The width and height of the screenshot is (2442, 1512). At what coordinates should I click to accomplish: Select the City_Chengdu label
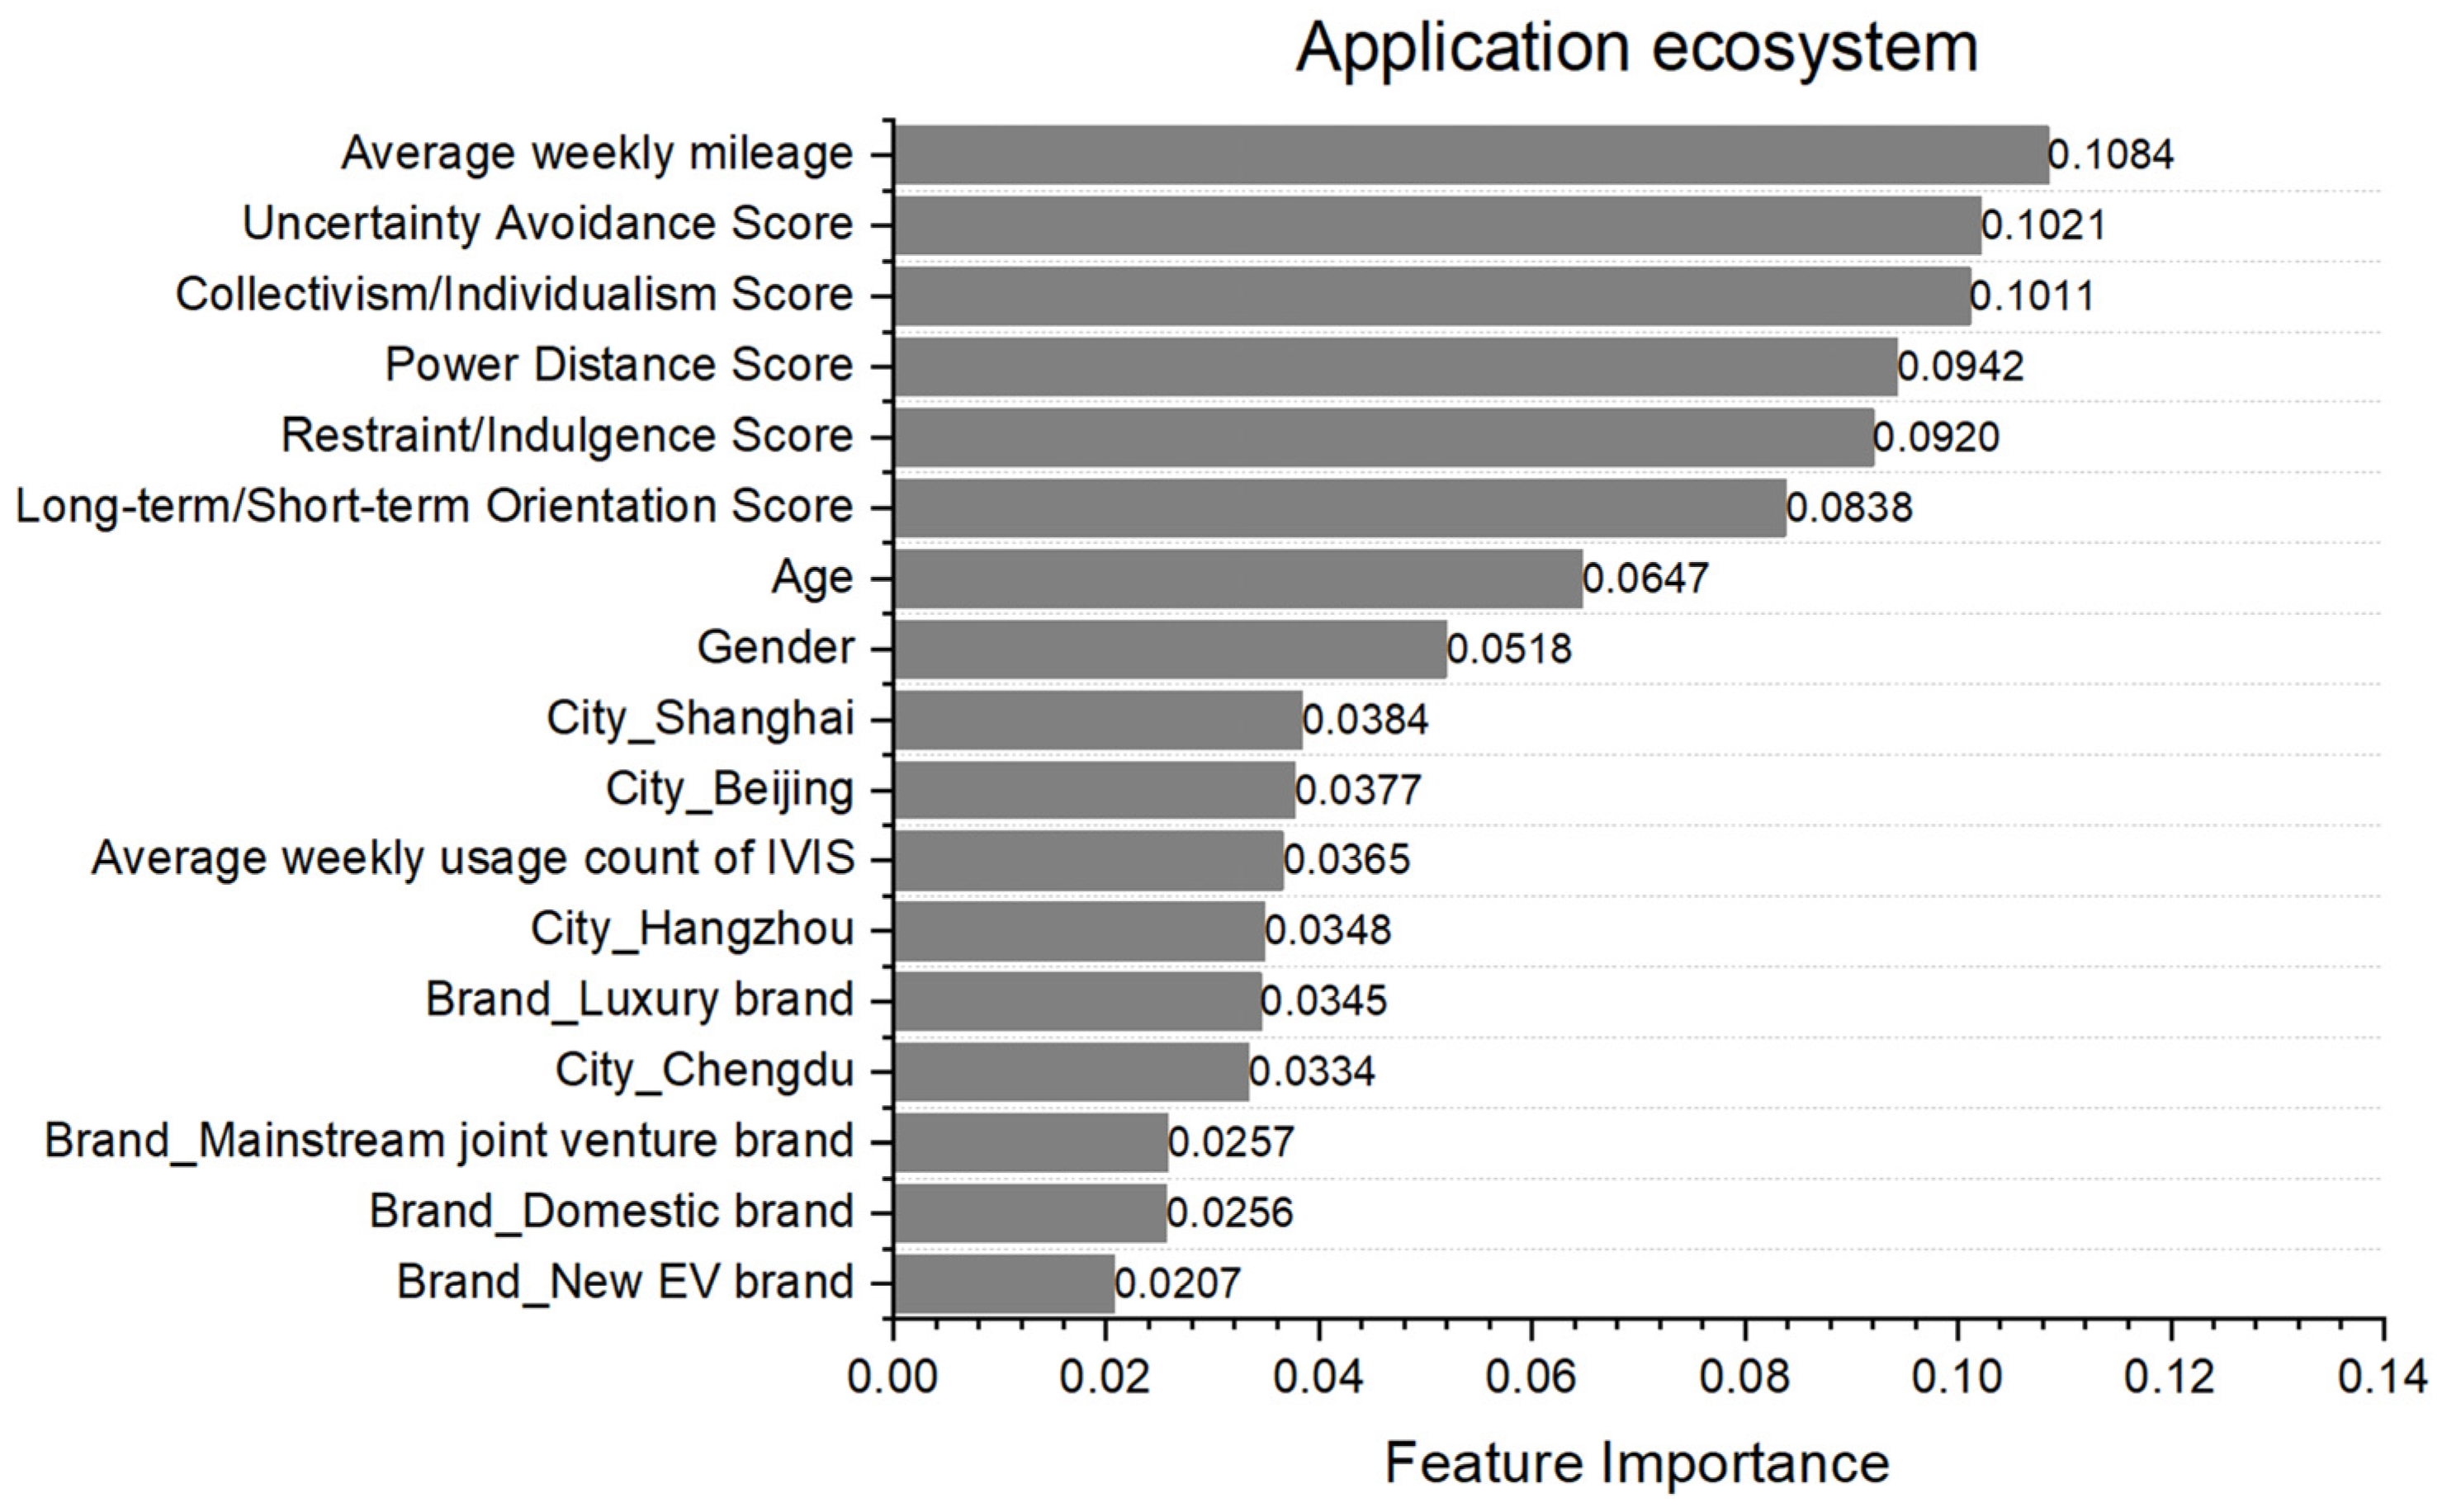click(704, 1071)
